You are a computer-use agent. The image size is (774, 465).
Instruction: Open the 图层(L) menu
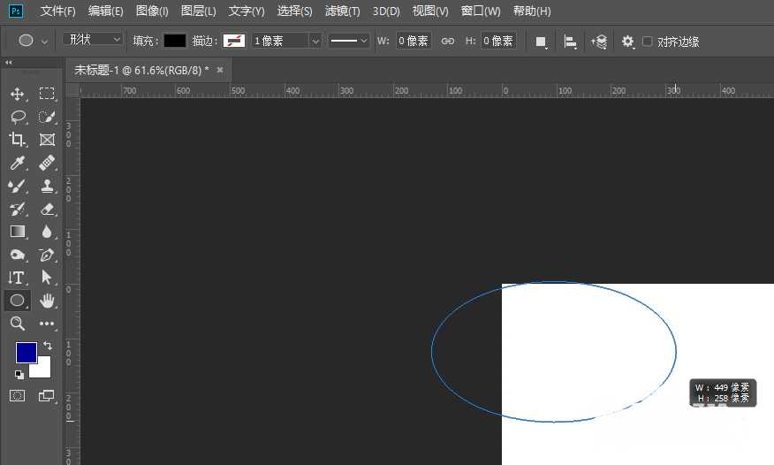198,11
